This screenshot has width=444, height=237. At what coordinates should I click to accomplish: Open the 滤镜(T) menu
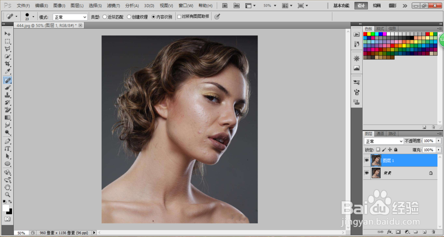113,6
